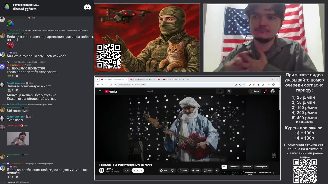Start voice search with microphone icon
This screenshot has height=184, width=328.
[x=229, y=91]
